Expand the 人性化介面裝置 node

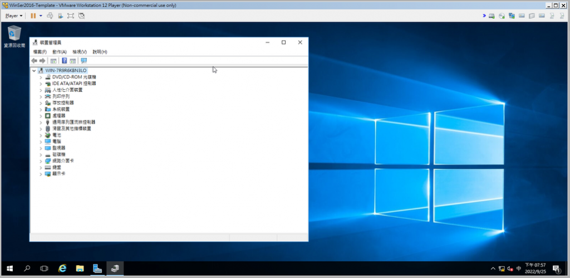(x=41, y=90)
